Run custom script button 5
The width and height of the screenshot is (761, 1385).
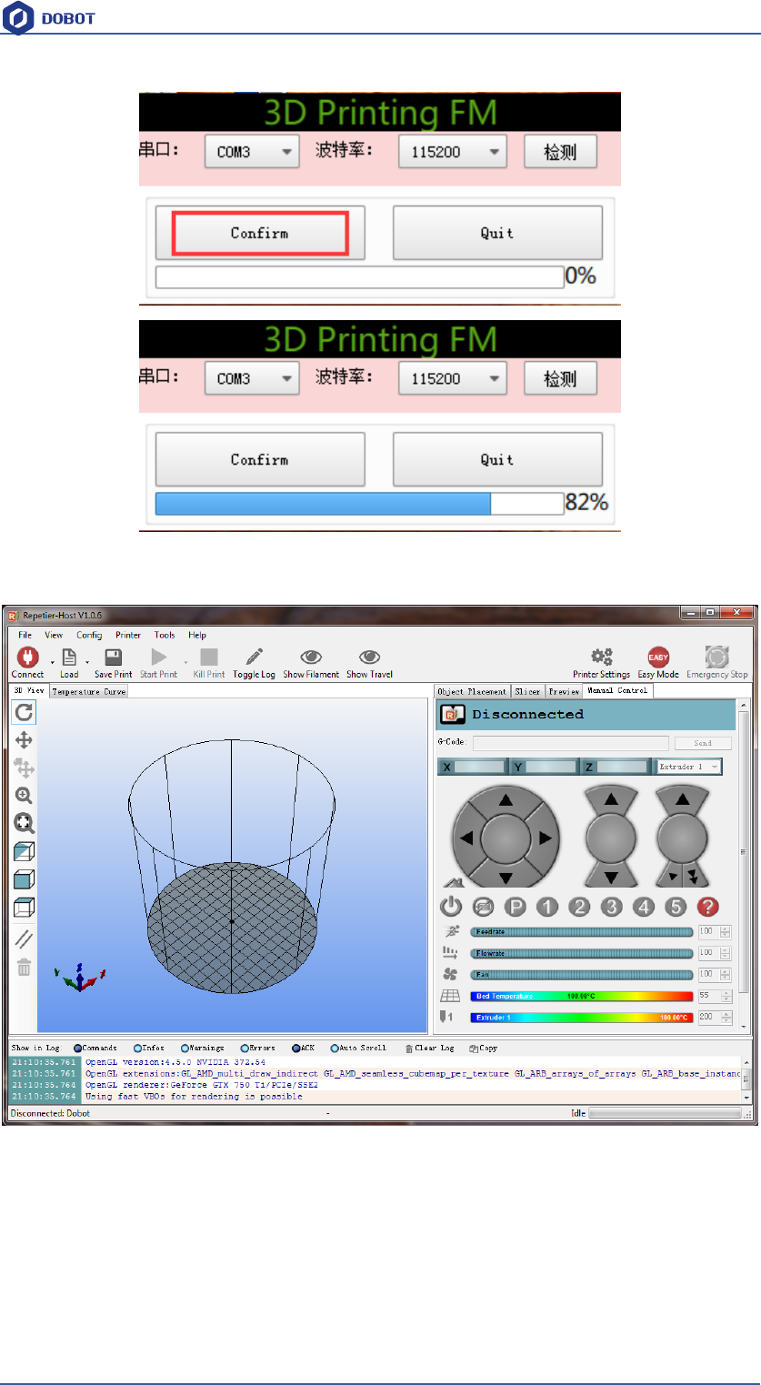(676, 907)
